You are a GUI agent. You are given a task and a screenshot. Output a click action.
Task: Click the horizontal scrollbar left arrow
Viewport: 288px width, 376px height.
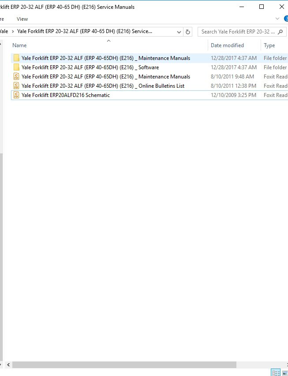coord(8,365)
